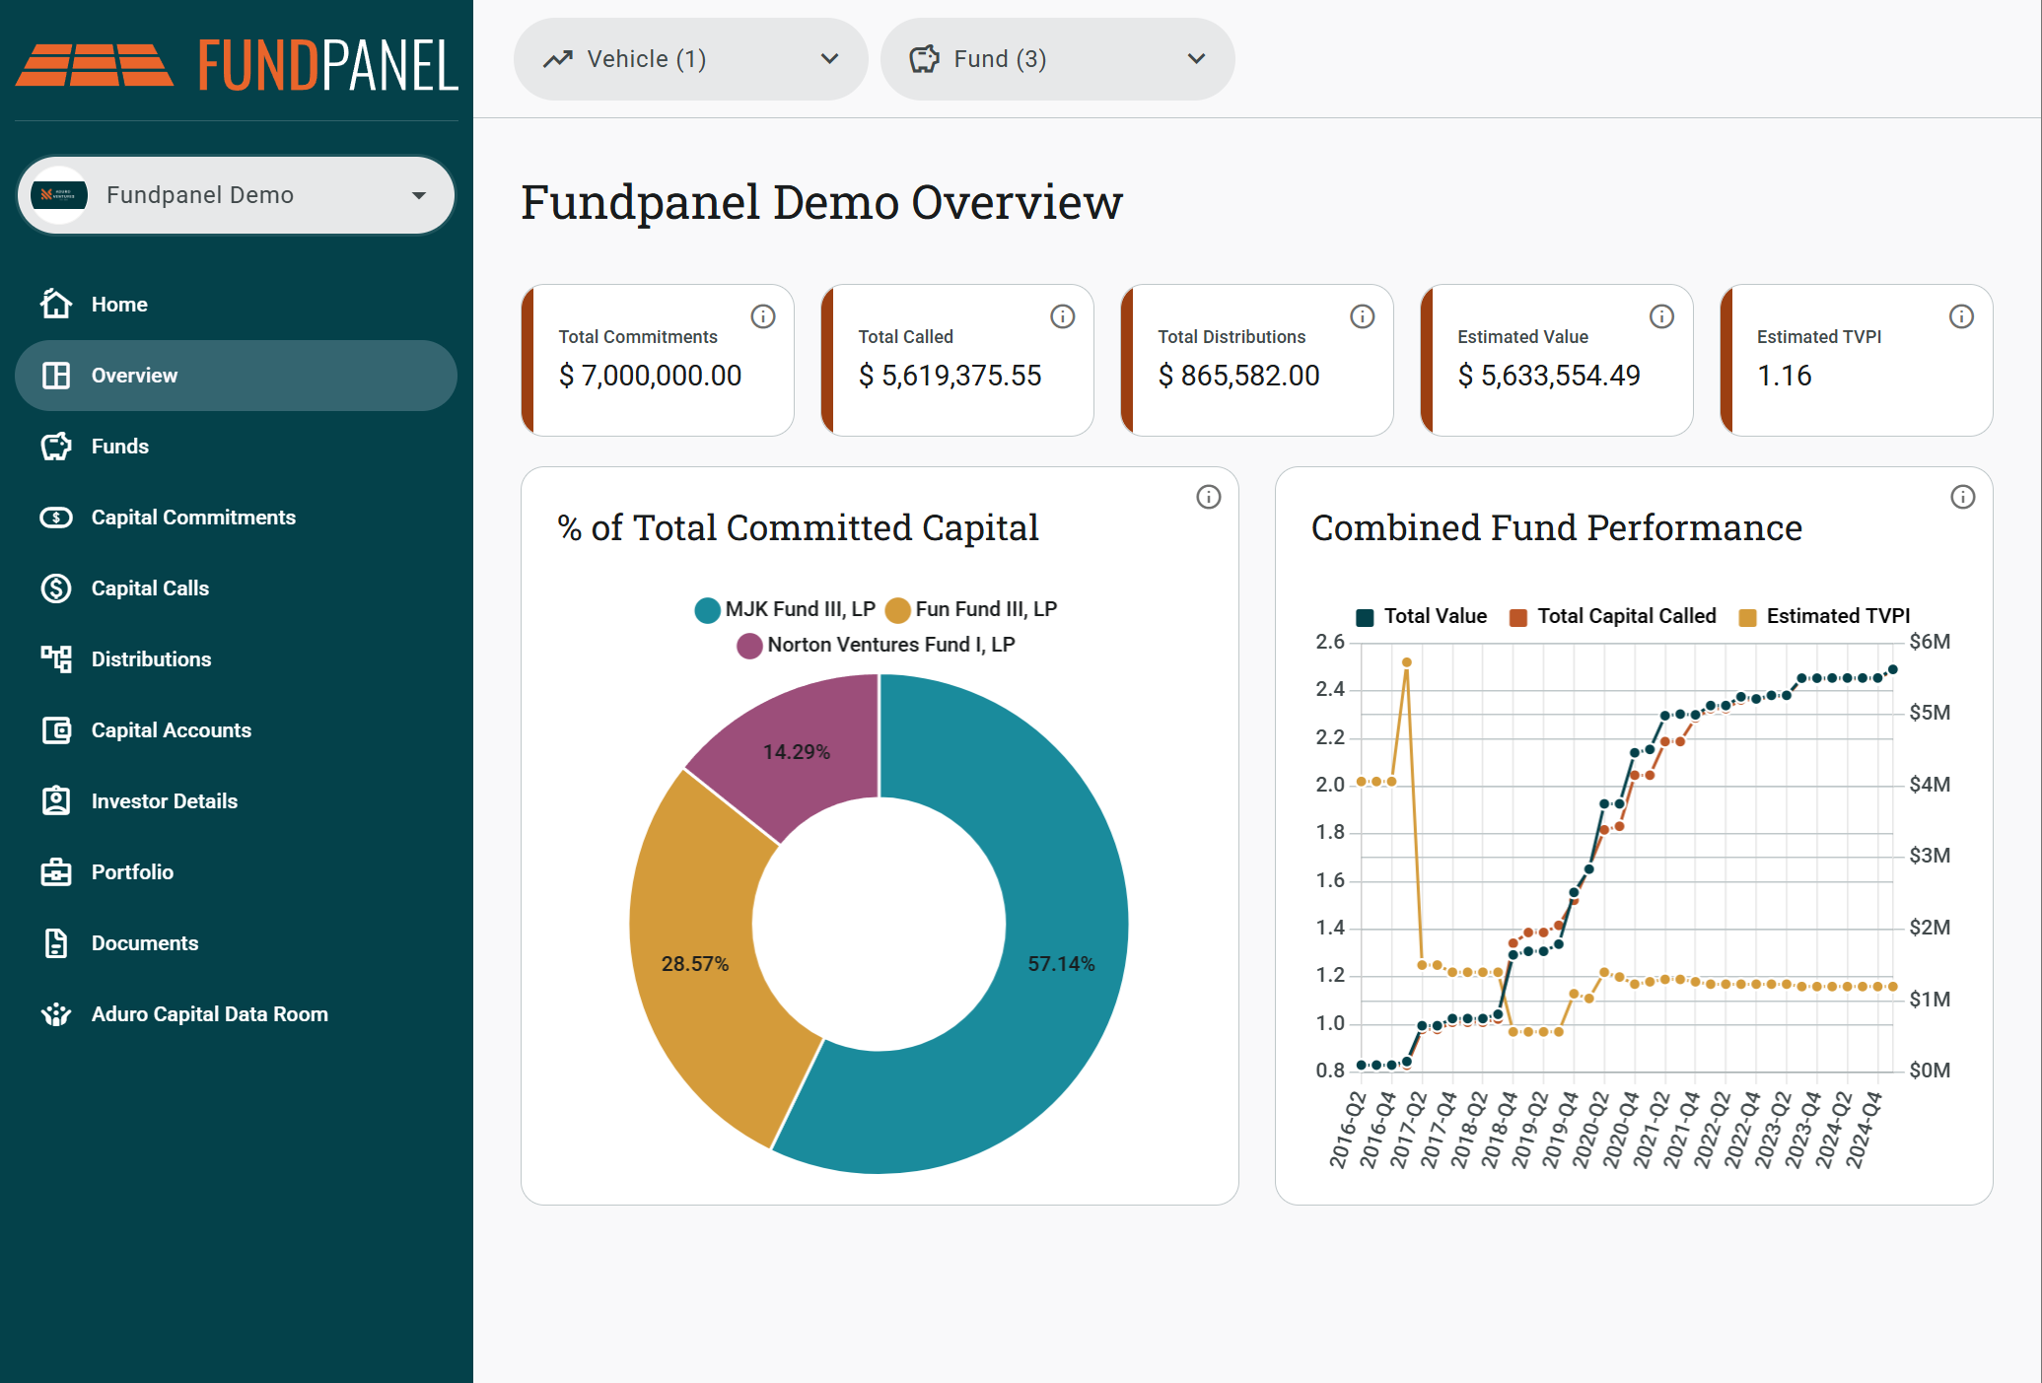Click the organization selector caret arrow
Image resolution: width=2042 pixels, height=1383 pixels.
(x=419, y=195)
